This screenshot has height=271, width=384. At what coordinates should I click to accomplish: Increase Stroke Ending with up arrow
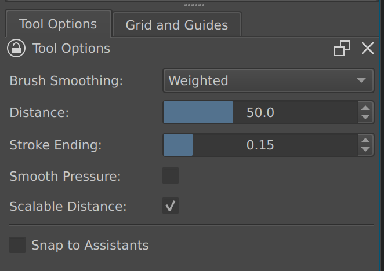pyautogui.click(x=365, y=140)
